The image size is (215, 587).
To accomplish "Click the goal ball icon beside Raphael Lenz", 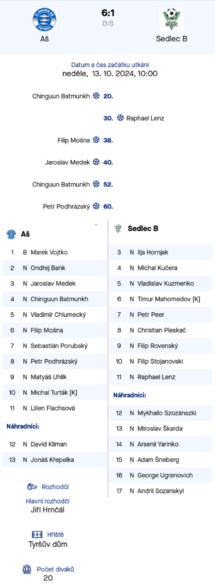I will [x=120, y=118].
